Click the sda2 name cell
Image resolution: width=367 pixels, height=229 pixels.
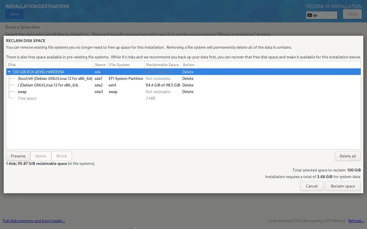pyautogui.click(x=98, y=85)
